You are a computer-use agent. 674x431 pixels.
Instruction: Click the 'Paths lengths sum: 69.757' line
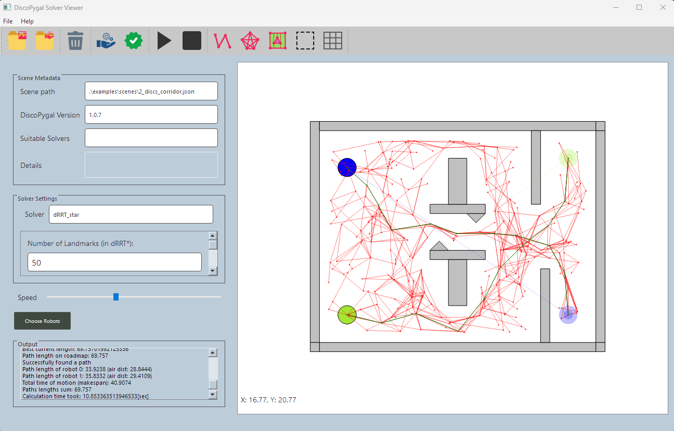pos(57,389)
